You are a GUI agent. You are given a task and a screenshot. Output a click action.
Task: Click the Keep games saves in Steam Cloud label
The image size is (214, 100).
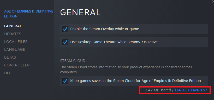point(135,81)
